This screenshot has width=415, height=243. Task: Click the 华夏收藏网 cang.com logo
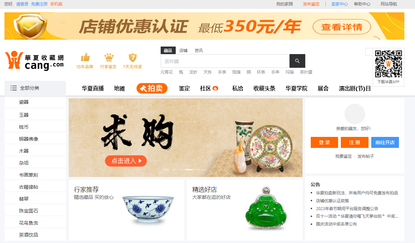pyautogui.click(x=34, y=61)
